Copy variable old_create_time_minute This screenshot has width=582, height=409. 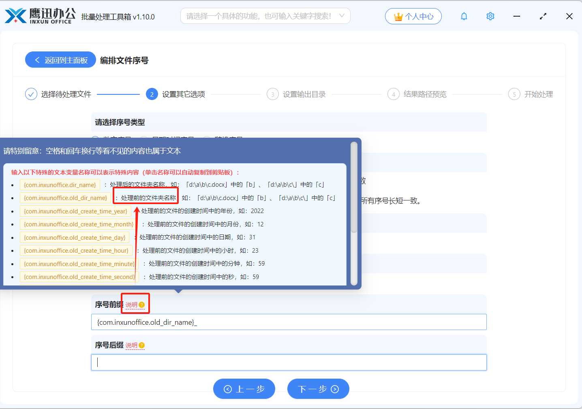click(79, 264)
